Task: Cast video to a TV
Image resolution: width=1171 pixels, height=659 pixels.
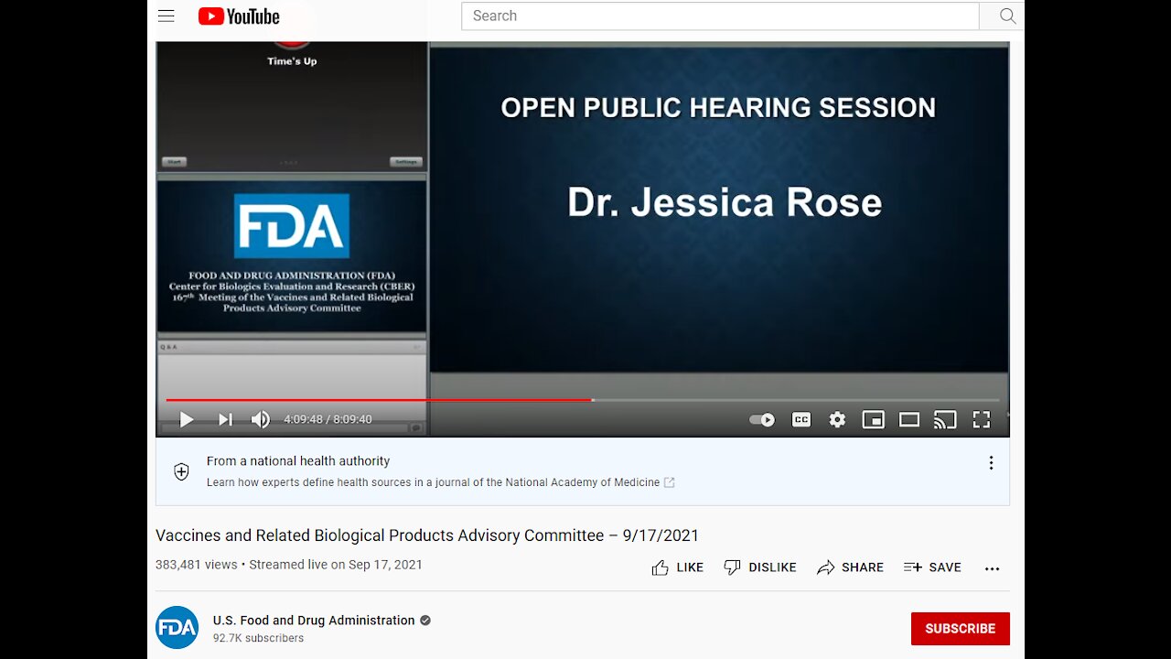Action: (x=945, y=419)
